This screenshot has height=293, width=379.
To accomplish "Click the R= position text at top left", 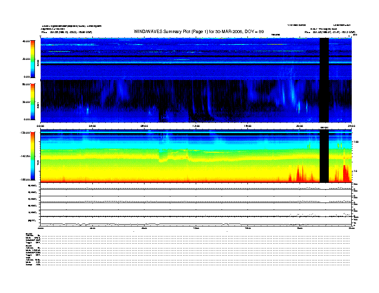I will [x=67, y=32].
